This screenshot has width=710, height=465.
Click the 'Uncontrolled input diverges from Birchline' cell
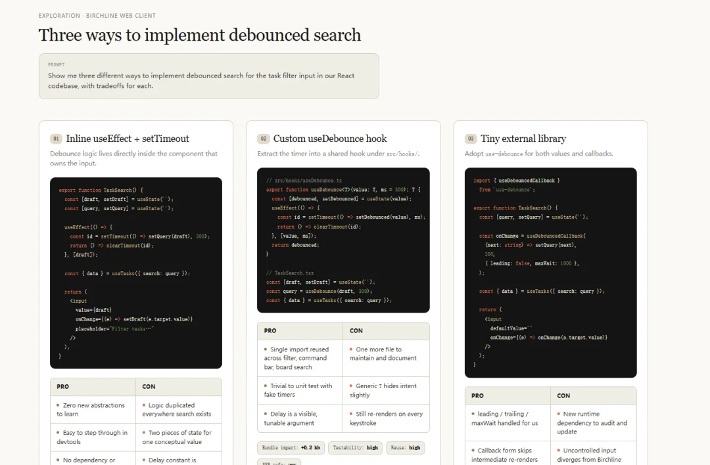click(594, 454)
